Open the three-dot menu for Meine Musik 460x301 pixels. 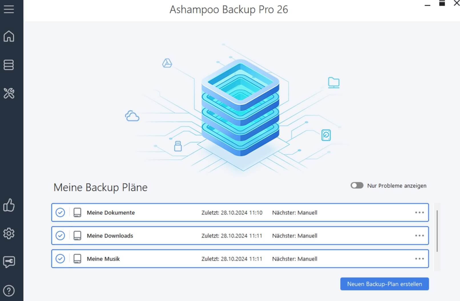(x=419, y=259)
